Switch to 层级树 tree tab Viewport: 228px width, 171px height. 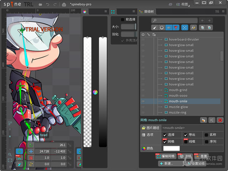tap(147, 11)
